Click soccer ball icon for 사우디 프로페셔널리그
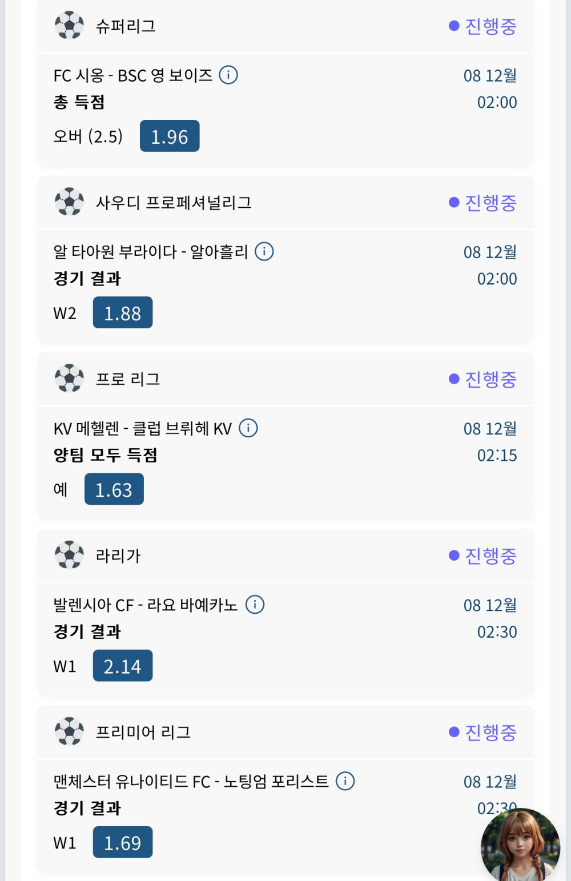Image resolution: width=571 pixels, height=881 pixels. click(x=69, y=202)
